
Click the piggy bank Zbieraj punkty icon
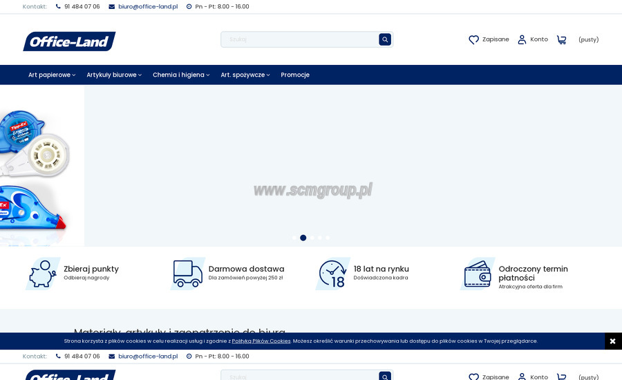[x=42, y=274]
